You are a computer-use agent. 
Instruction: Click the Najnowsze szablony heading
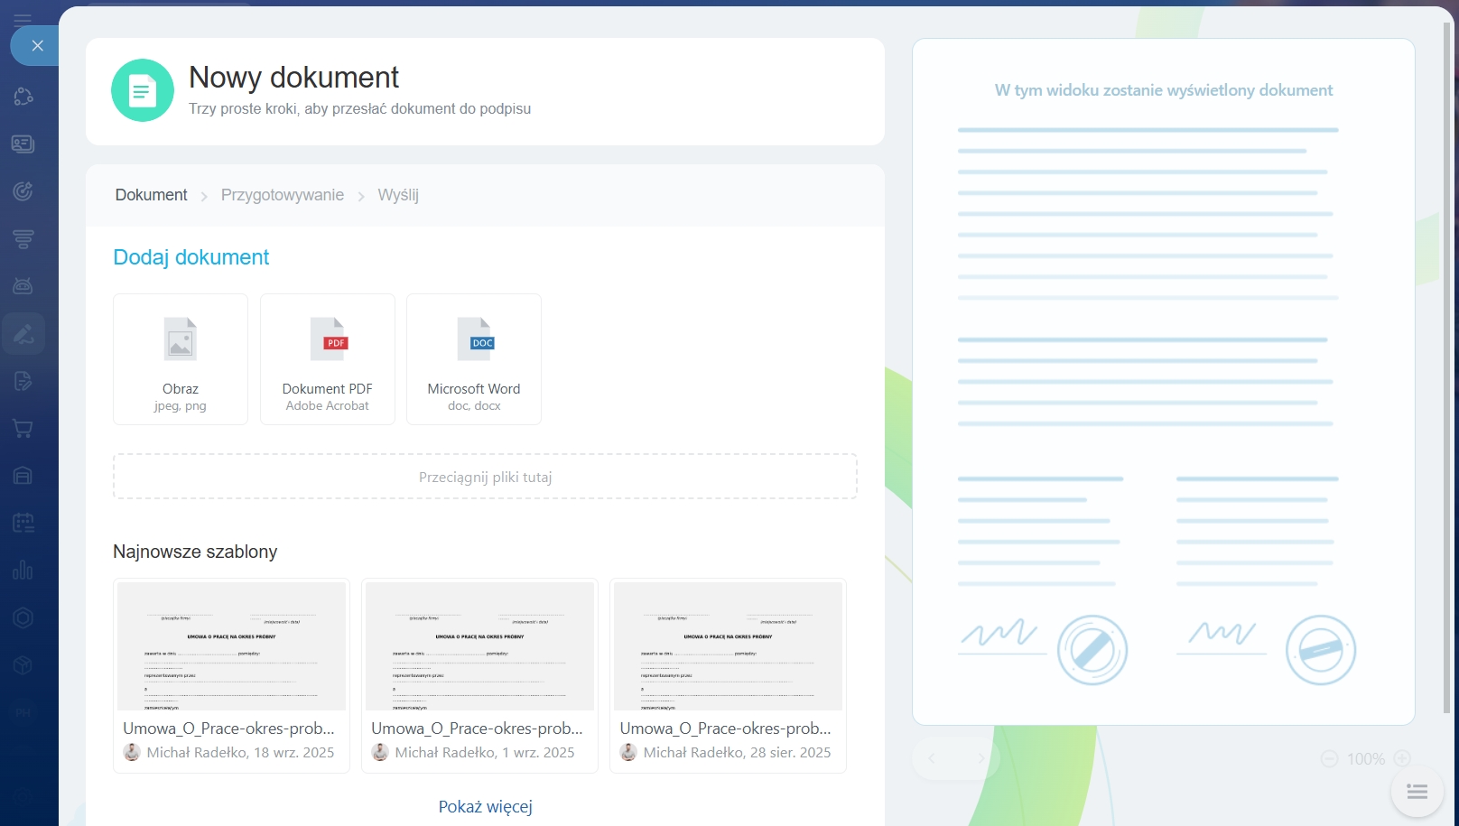[195, 552]
